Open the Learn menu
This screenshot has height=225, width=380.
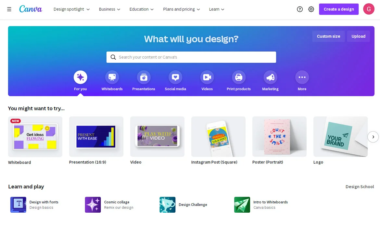217,9
